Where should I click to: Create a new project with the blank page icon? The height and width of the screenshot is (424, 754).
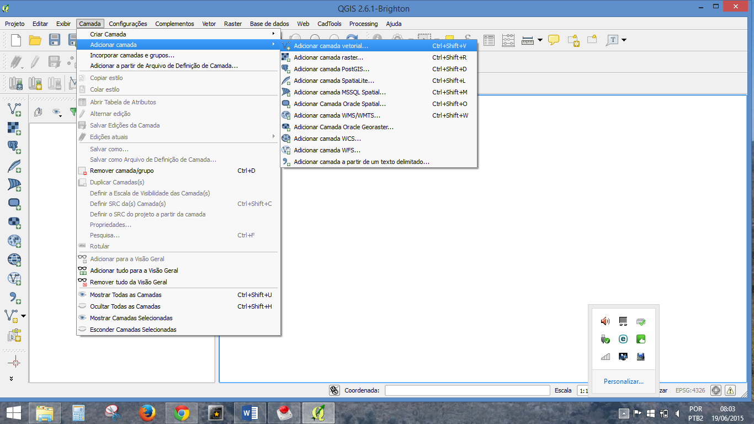tap(16, 40)
